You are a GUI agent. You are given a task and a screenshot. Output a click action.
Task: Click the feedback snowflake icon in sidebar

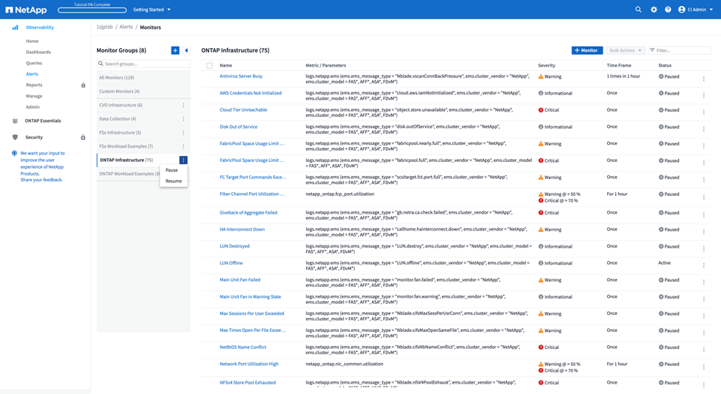(14, 153)
